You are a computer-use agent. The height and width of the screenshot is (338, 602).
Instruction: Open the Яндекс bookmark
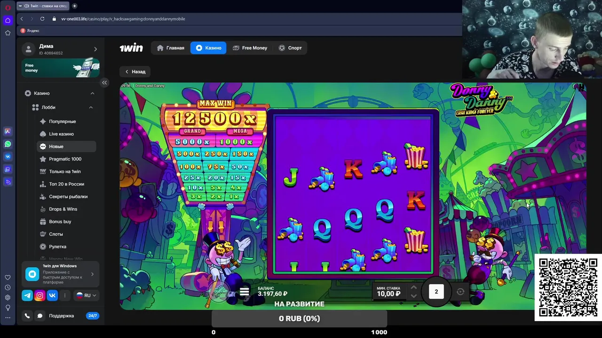pyautogui.click(x=30, y=31)
